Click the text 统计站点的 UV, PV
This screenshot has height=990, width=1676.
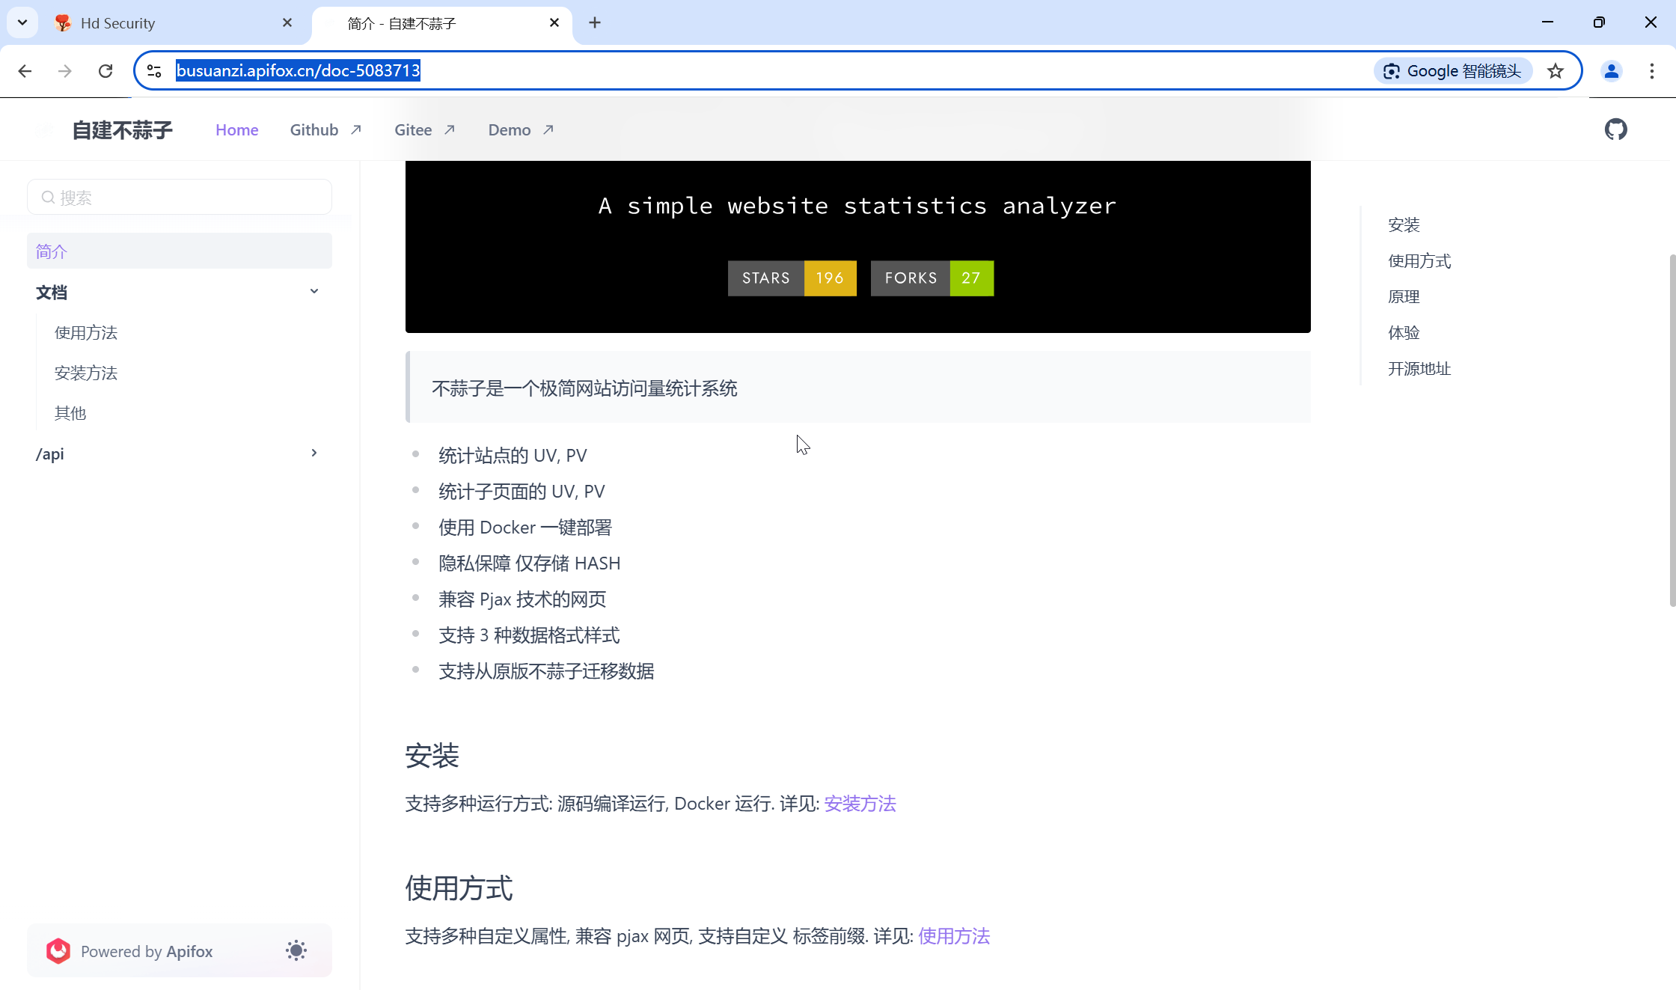(513, 456)
